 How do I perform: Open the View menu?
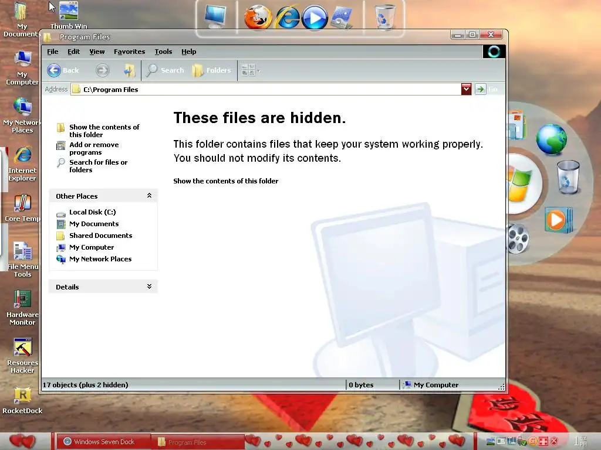97,52
